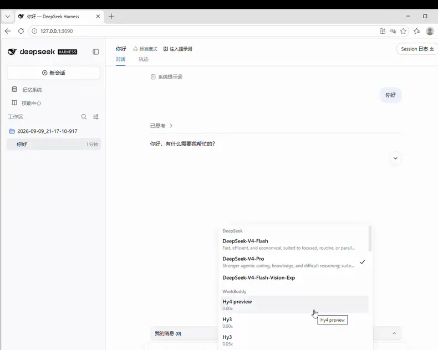Choose the Hy4 preview model
Screen dimensions: 438x350
point(294,305)
